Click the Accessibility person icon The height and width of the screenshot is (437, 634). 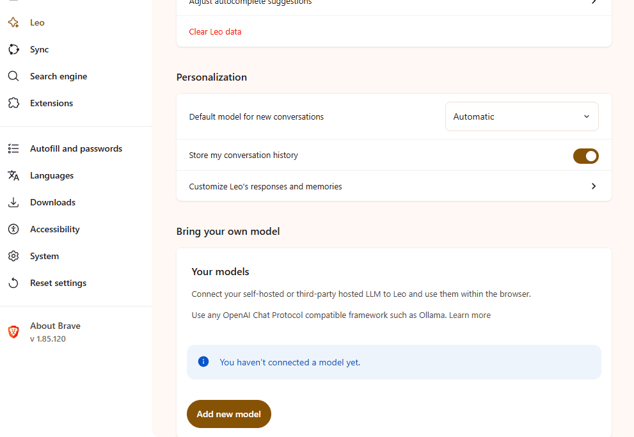coord(13,229)
